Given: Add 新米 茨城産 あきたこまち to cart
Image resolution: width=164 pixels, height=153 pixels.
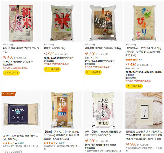Looking at the screenshot, I should click(11, 73).
